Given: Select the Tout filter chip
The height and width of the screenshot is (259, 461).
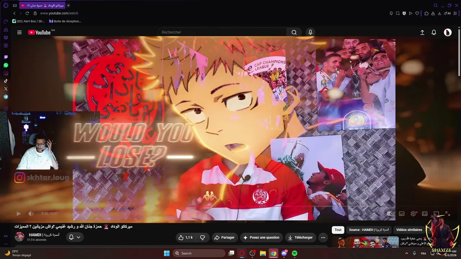Looking at the screenshot, I should tap(338, 230).
